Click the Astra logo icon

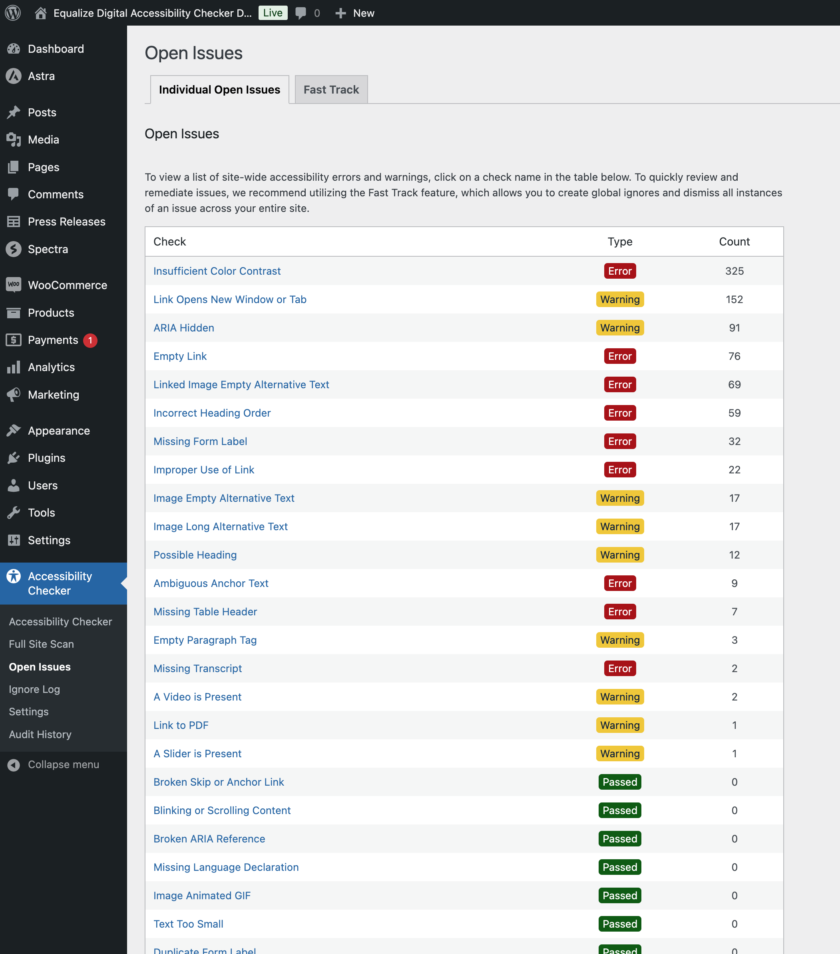click(x=14, y=76)
